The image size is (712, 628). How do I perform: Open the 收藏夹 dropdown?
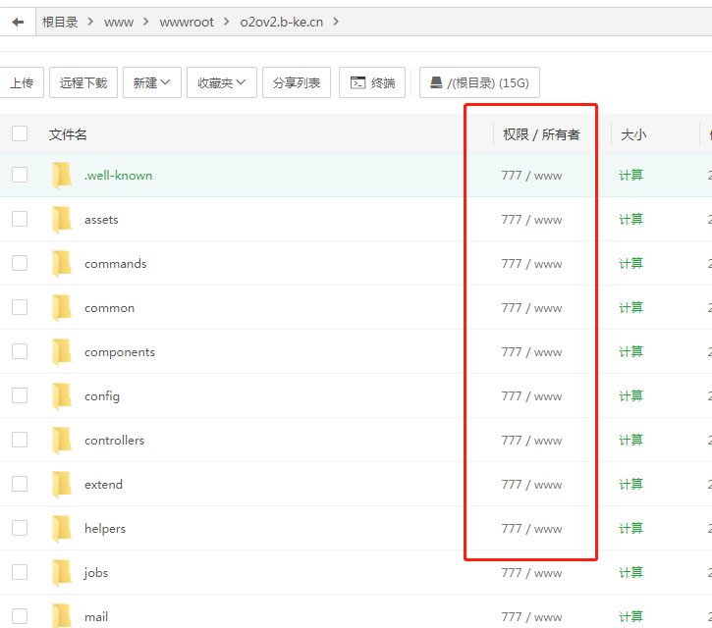pyautogui.click(x=222, y=82)
